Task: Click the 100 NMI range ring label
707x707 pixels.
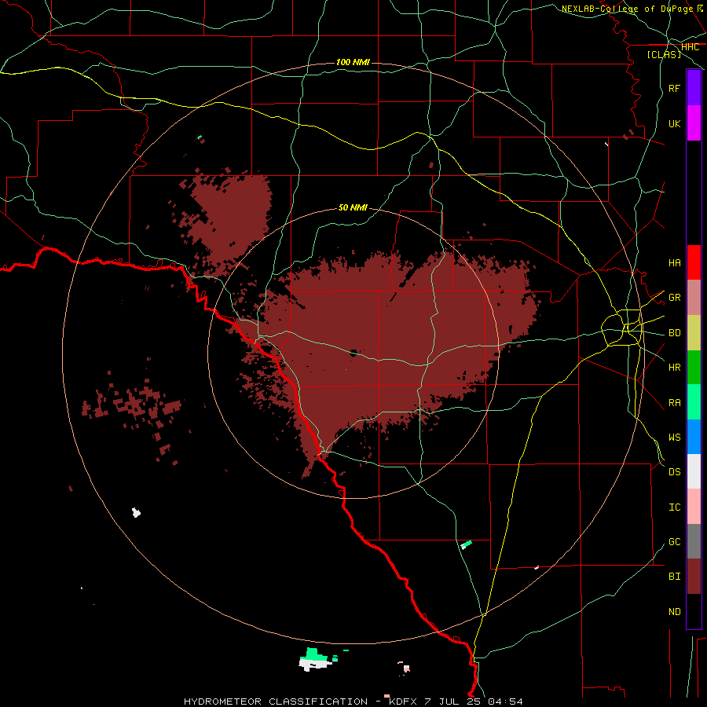Action: pyautogui.click(x=353, y=62)
